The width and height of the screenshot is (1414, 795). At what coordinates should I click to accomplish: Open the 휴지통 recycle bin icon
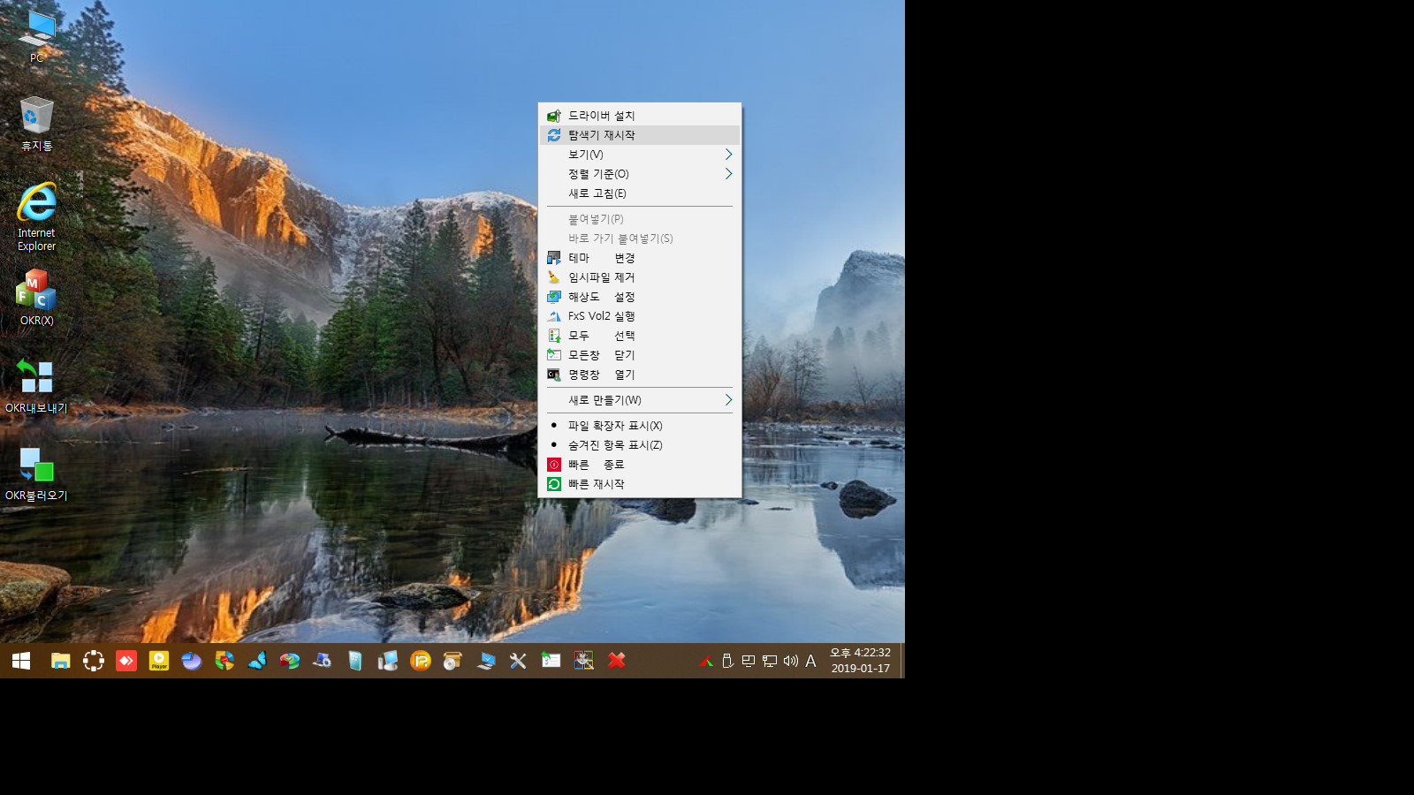tap(36, 124)
